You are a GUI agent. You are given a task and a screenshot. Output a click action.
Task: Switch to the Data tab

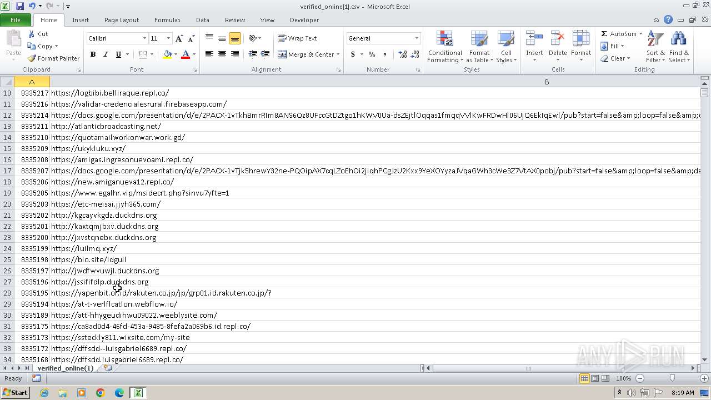pyautogui.click(x=203, y=20)
